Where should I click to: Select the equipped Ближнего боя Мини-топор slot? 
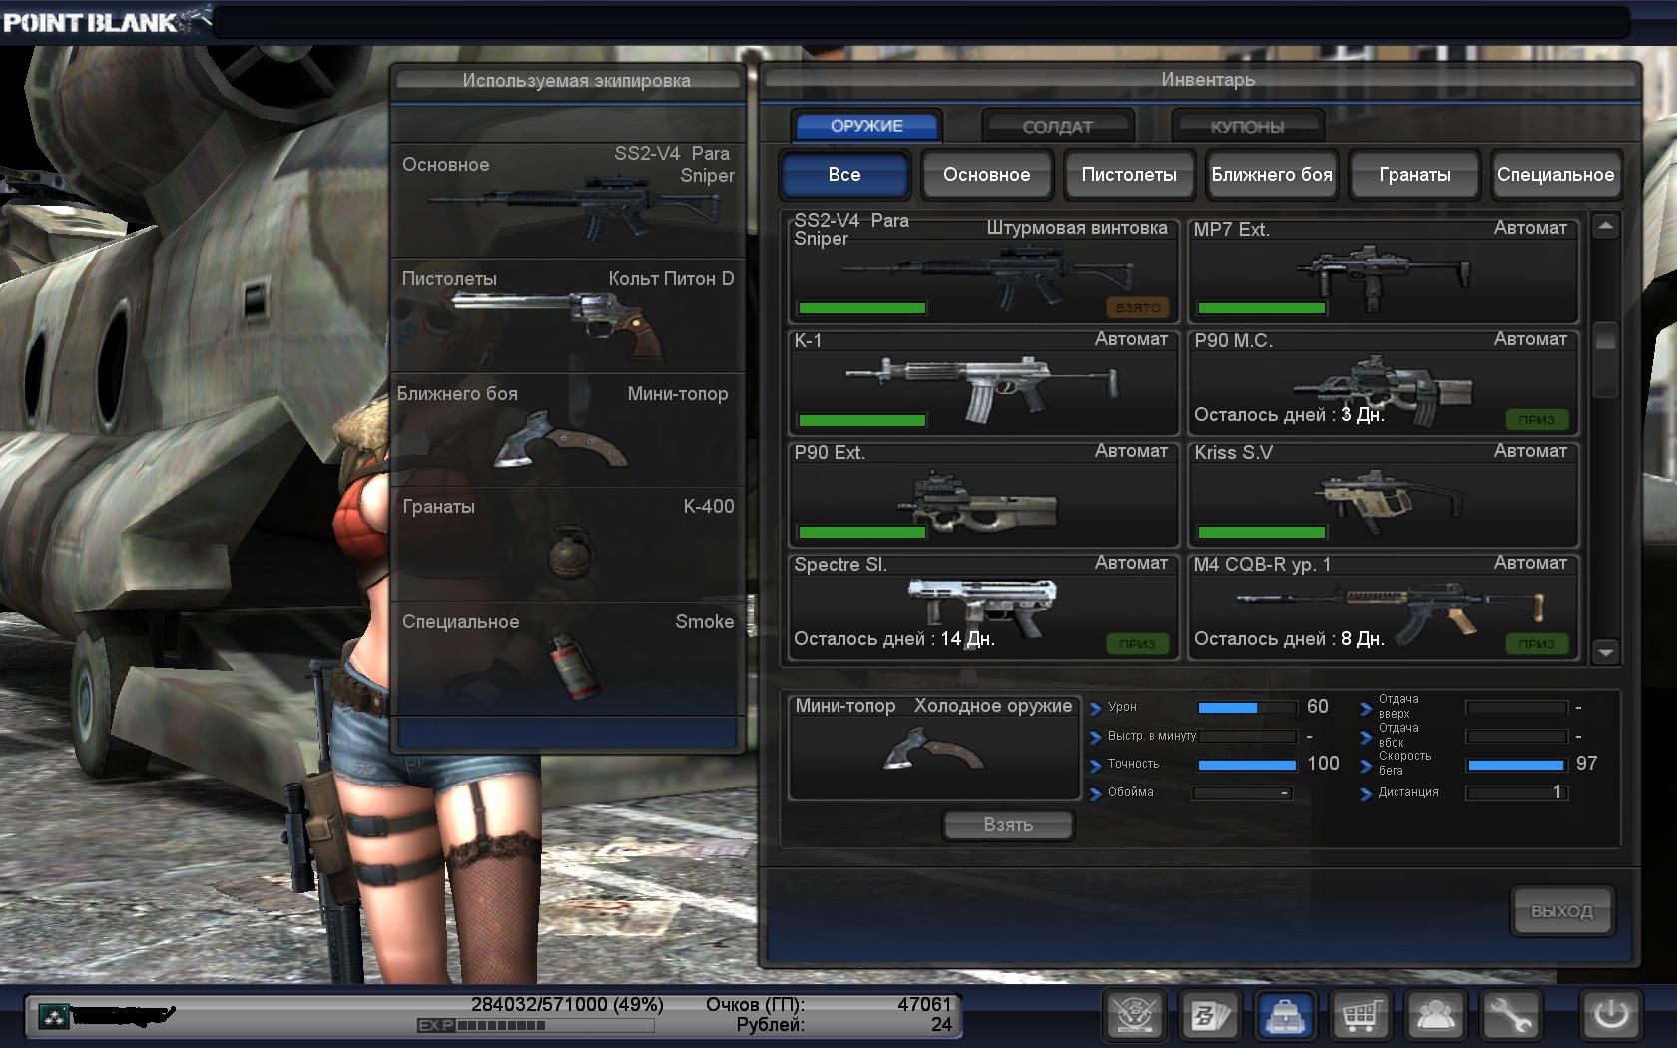tap(568, 430)
